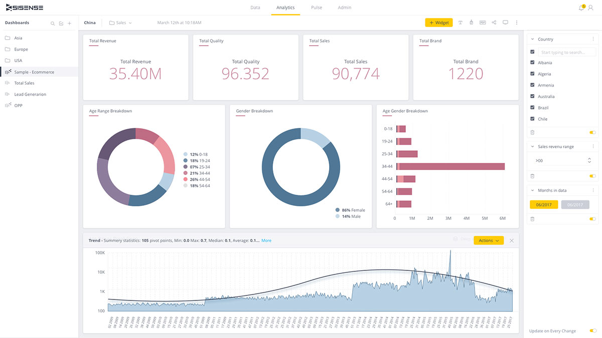
Task: Switch to the Data tab
Action: tap(255, 8)
